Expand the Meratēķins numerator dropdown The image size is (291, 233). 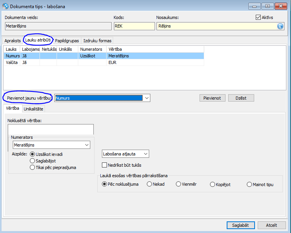click(87, 145)
